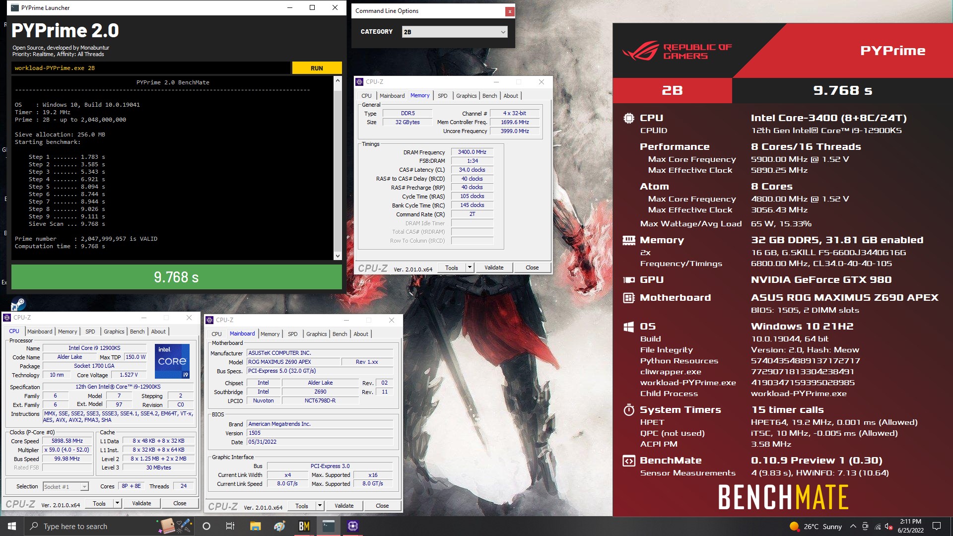Click the Windows OS icon in BenchMate panel

pyautogui.click(x=628, y=327)
